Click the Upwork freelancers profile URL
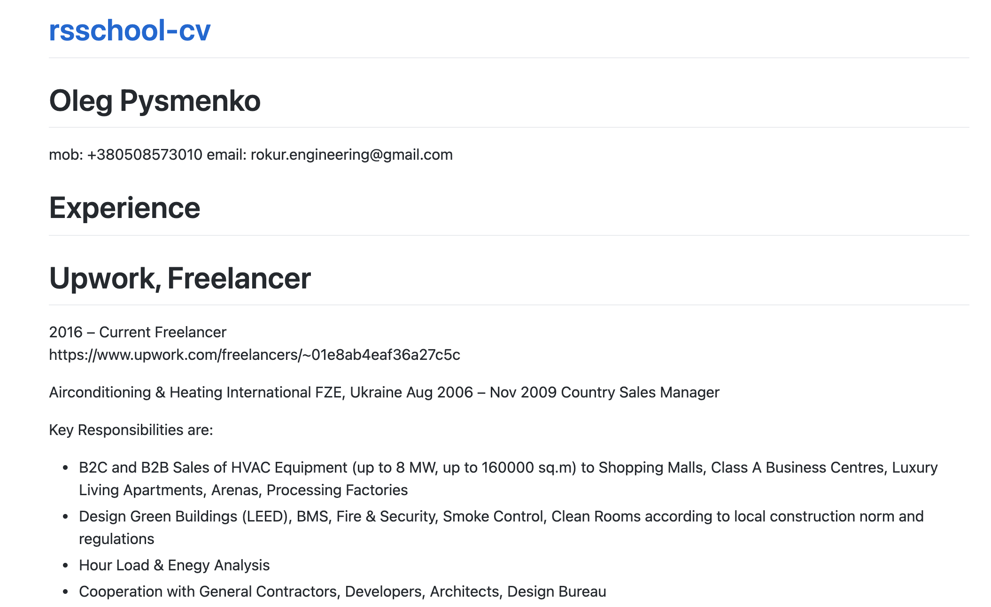This screenshot has width=991, height=607. tap(254, 355)
